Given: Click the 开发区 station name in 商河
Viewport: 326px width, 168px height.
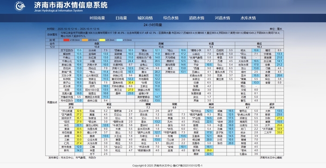Looking at the screenshot, I should pyautogui.click(x=196, y=121).
